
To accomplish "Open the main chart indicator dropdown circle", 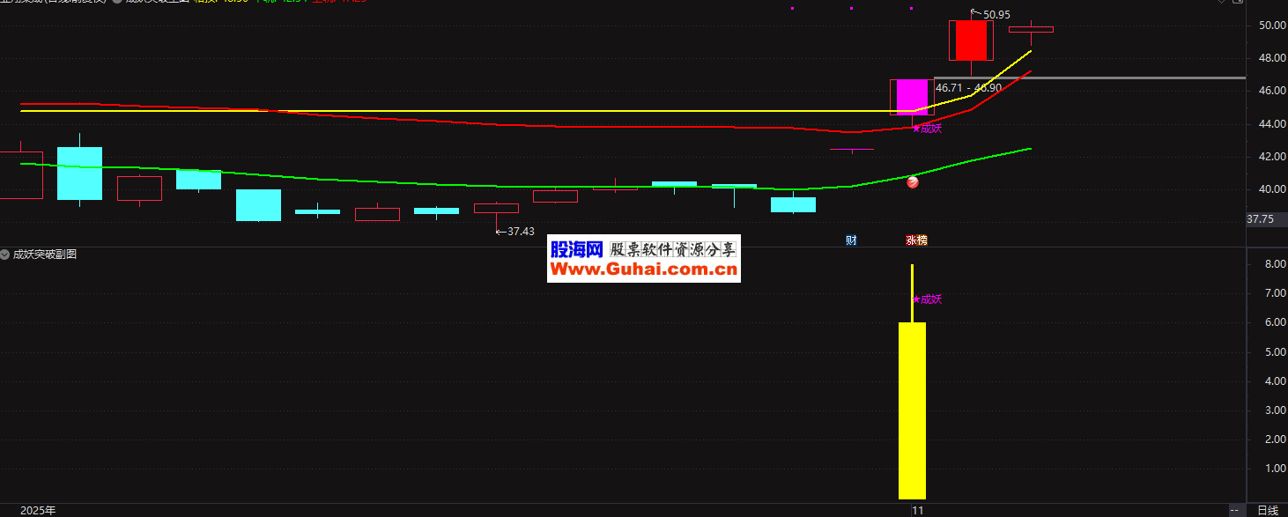I will click(117, 1).
